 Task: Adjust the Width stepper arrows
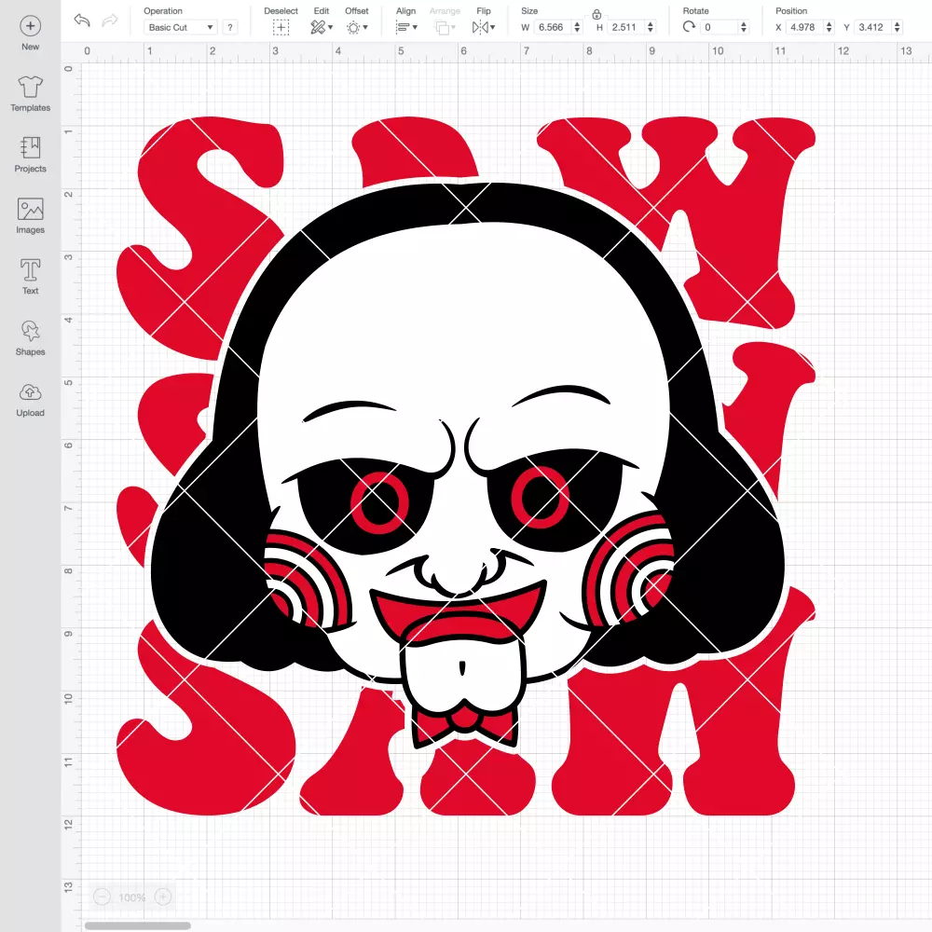(x=577, y=27)
